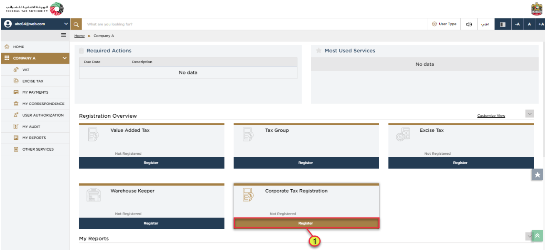Collapse the My Reports section chevron
Screen dimensions: 545x250
point(529,236)
